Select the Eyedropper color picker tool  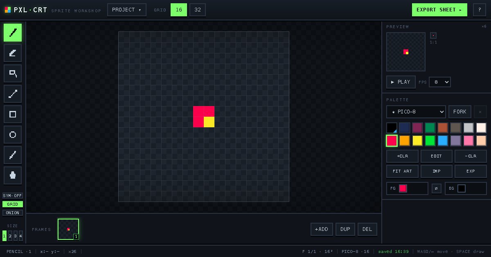(13, 155)
